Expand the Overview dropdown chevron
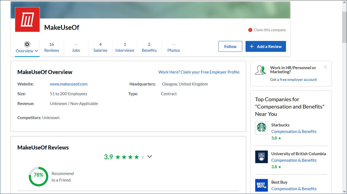Screen dimensions: 347x194 coord(36,51)
